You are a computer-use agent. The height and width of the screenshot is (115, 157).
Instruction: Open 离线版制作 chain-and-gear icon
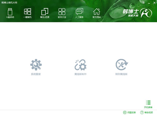[81, 65]
